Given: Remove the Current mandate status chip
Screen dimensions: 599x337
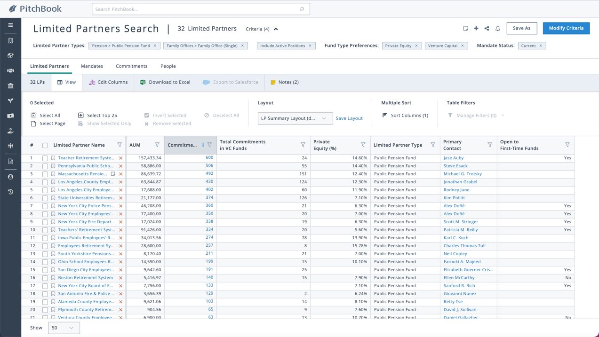Looking at the screenshot, I should (541, 46).
